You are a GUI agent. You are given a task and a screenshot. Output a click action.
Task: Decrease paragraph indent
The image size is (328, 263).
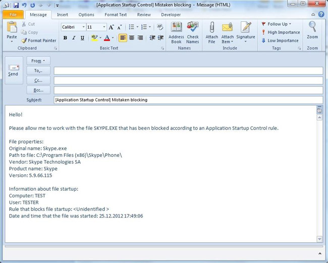152,38
